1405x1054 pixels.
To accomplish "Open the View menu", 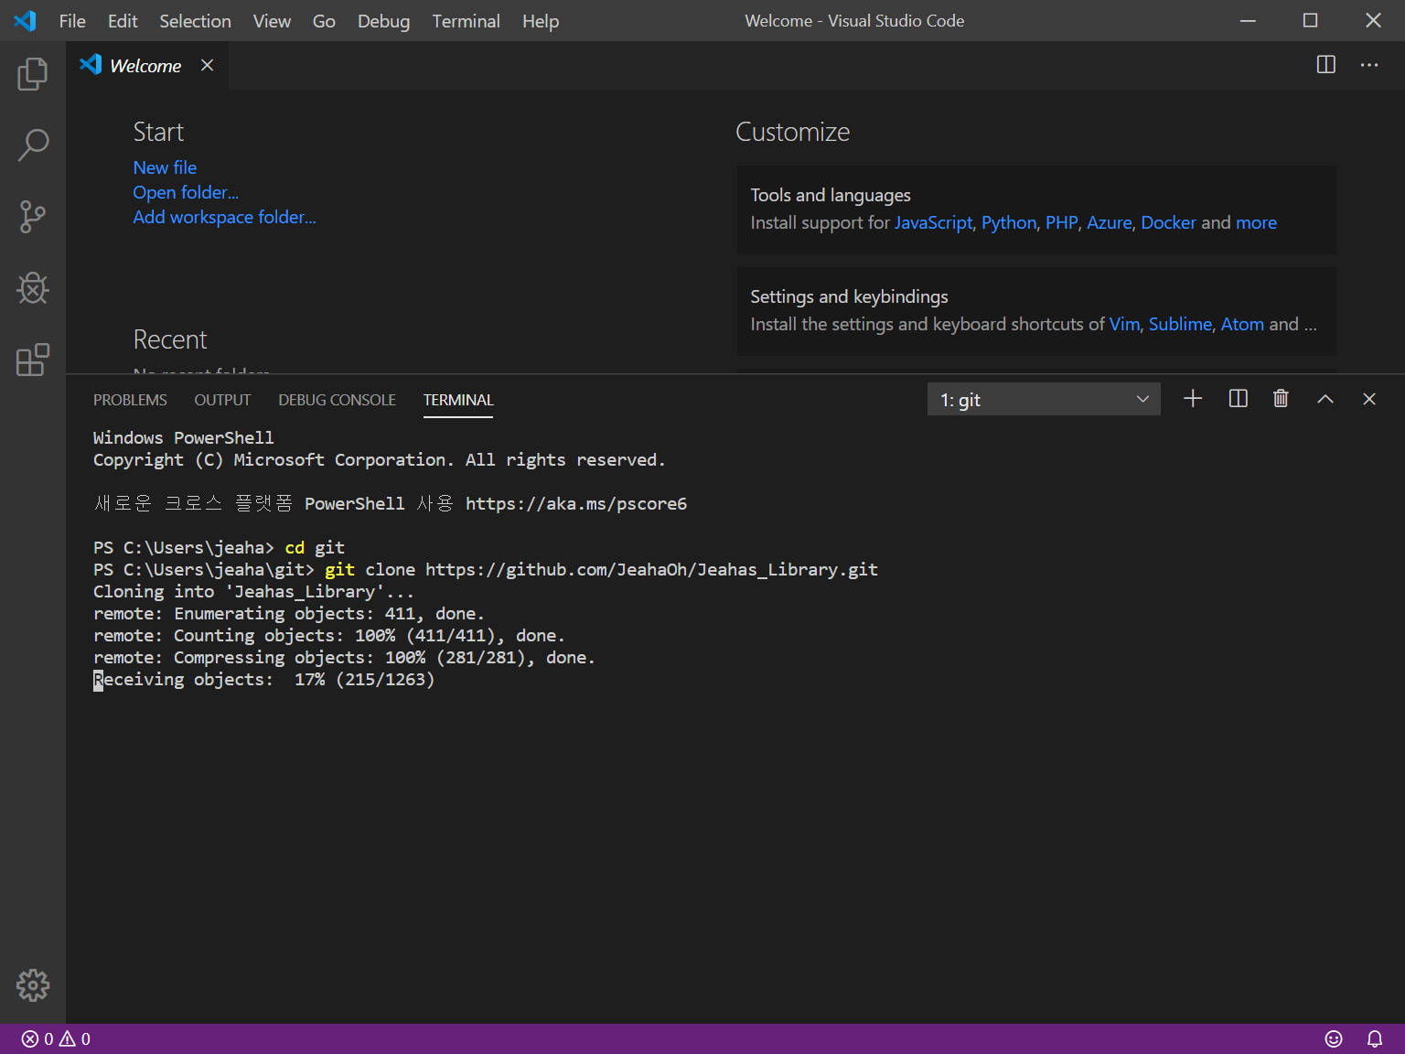I will point(272,21).
